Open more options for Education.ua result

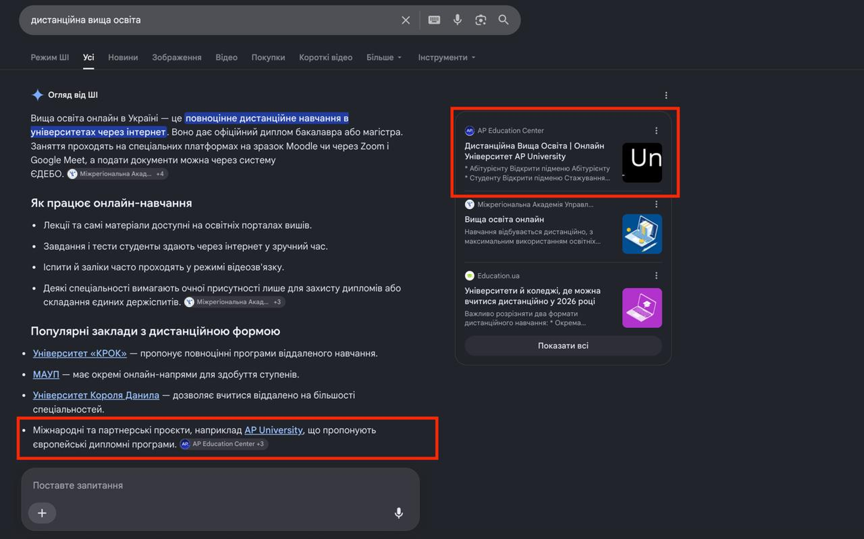point(656,275)
